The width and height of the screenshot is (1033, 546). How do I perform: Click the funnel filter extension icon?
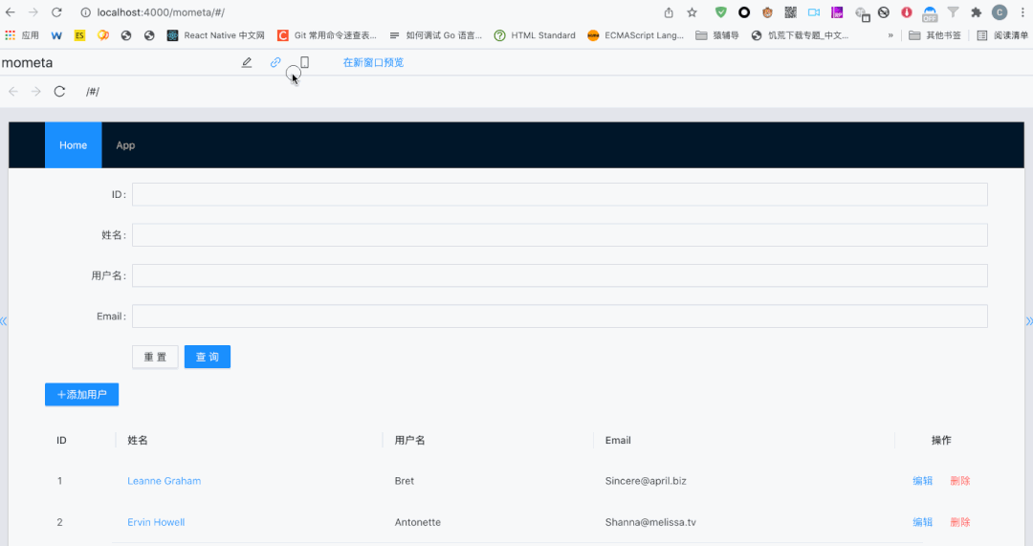click(954, 12)
